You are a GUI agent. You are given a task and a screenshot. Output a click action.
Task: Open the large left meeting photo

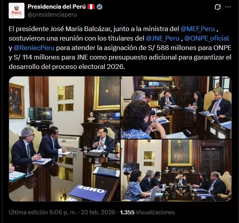(x=64, y=139)
